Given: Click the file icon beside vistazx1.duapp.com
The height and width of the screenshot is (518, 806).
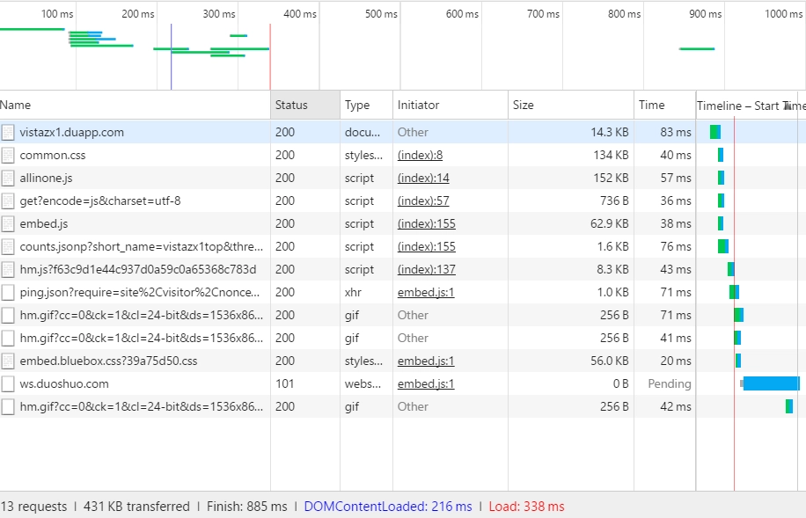Looking at the screenshot, I should (8, 133).
